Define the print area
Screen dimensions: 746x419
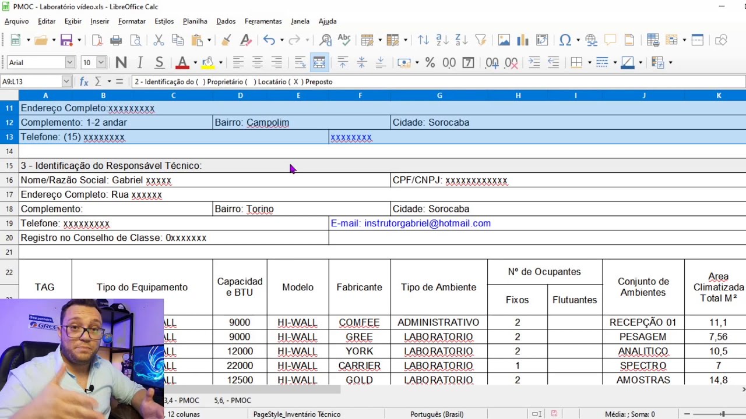[x=653, y=40]
